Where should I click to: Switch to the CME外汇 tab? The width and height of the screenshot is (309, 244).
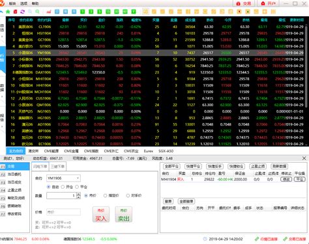[x=111, y=151]
